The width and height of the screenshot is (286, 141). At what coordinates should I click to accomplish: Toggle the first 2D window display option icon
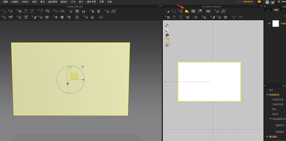167,25
